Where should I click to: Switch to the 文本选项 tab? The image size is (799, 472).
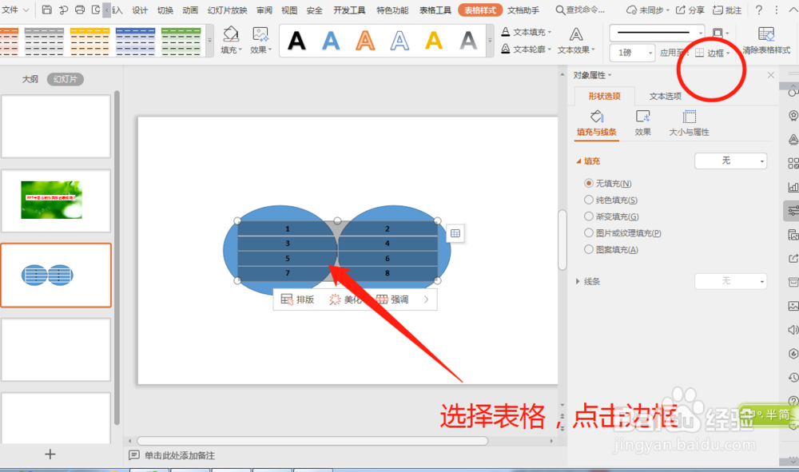(x=665, y=95)
